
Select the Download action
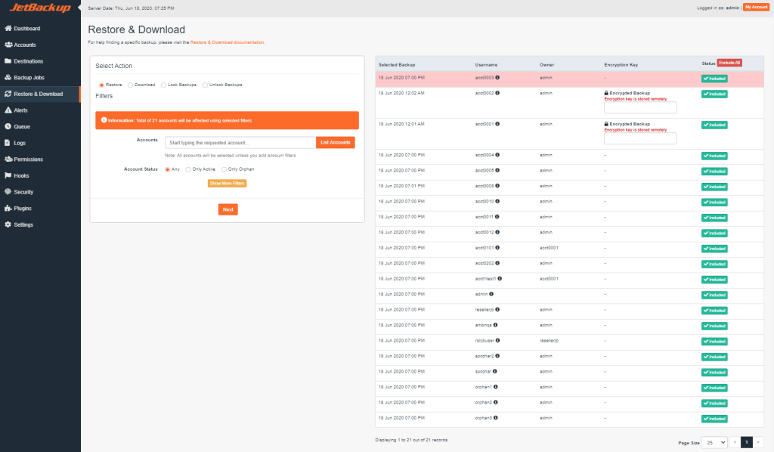click(x=130, y=85)
